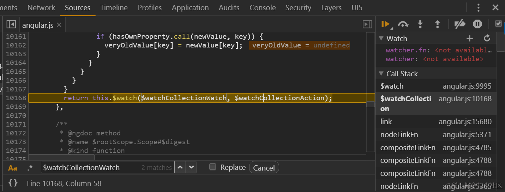Cancel the search bar

point(264,168)
